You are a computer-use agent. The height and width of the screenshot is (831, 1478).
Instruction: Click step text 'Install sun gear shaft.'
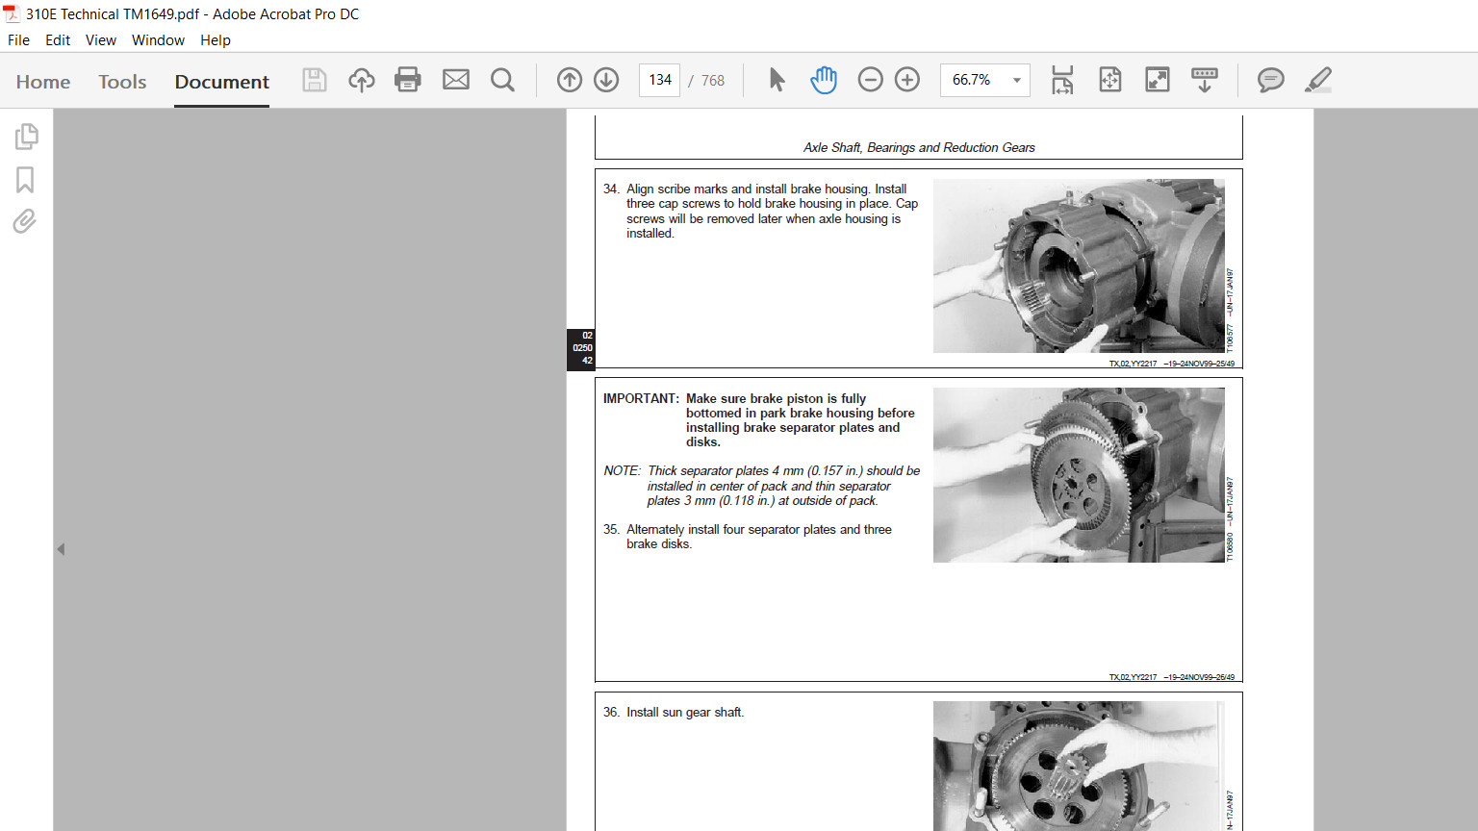point(685,713)
